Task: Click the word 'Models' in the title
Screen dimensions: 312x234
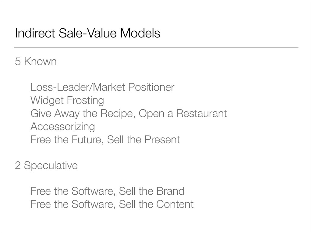Action: tap(140, 33)
